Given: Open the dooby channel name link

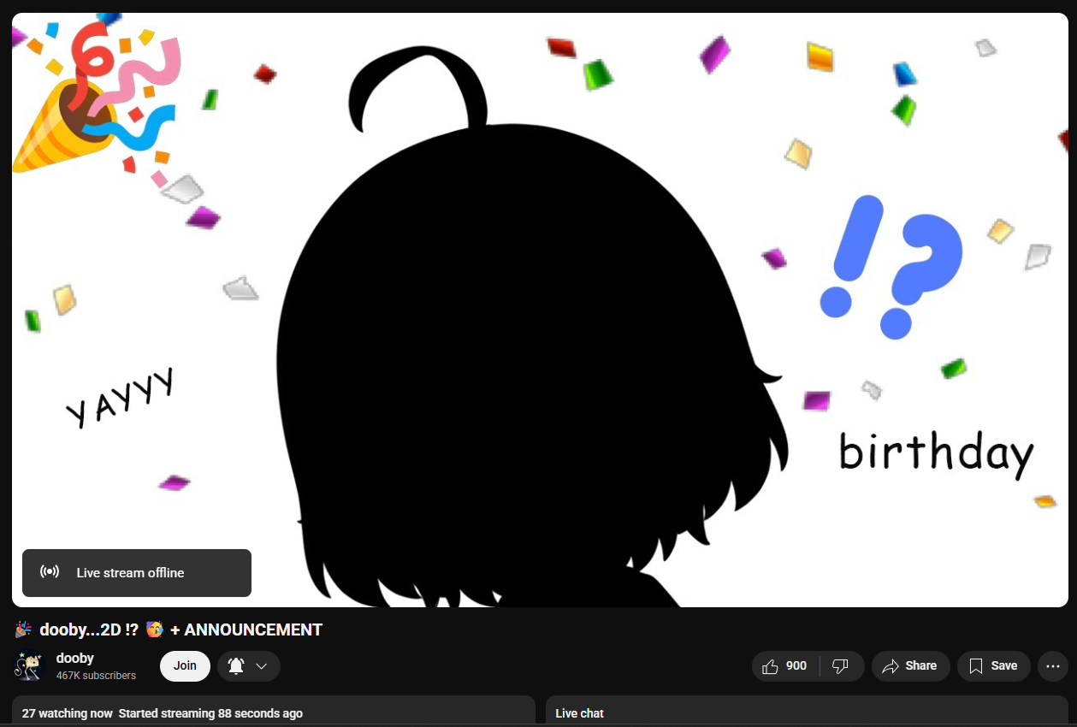Looking at the screenshot, I should pos(75,658).
